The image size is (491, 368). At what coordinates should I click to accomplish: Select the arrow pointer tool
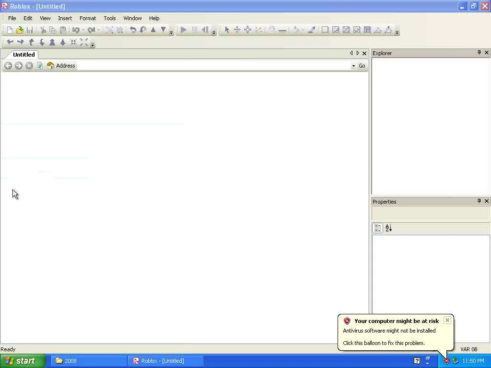pyautogui.click(x=227, y=30)
